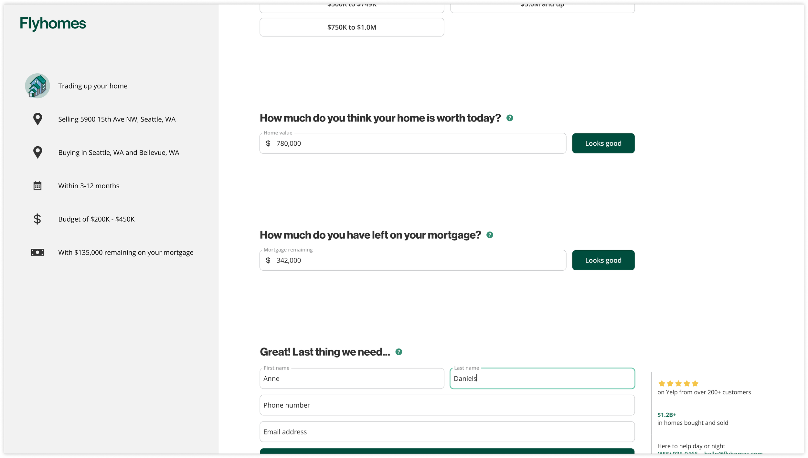Click the First name field containing Anne
808x458 pixels.
point(352,379)
